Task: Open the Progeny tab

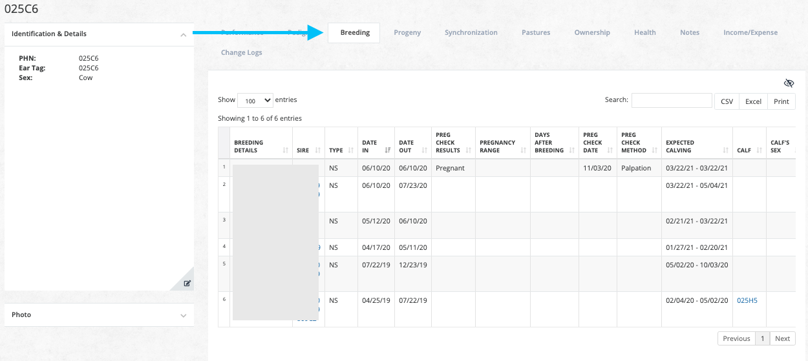Action: tap(407, 33)
